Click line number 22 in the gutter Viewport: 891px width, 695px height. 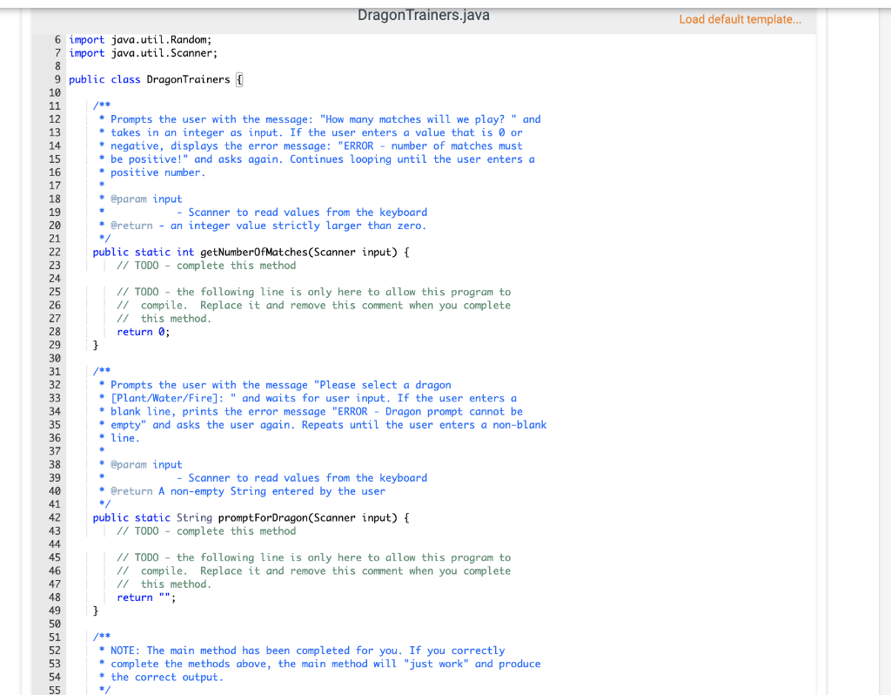click(55, 252)
